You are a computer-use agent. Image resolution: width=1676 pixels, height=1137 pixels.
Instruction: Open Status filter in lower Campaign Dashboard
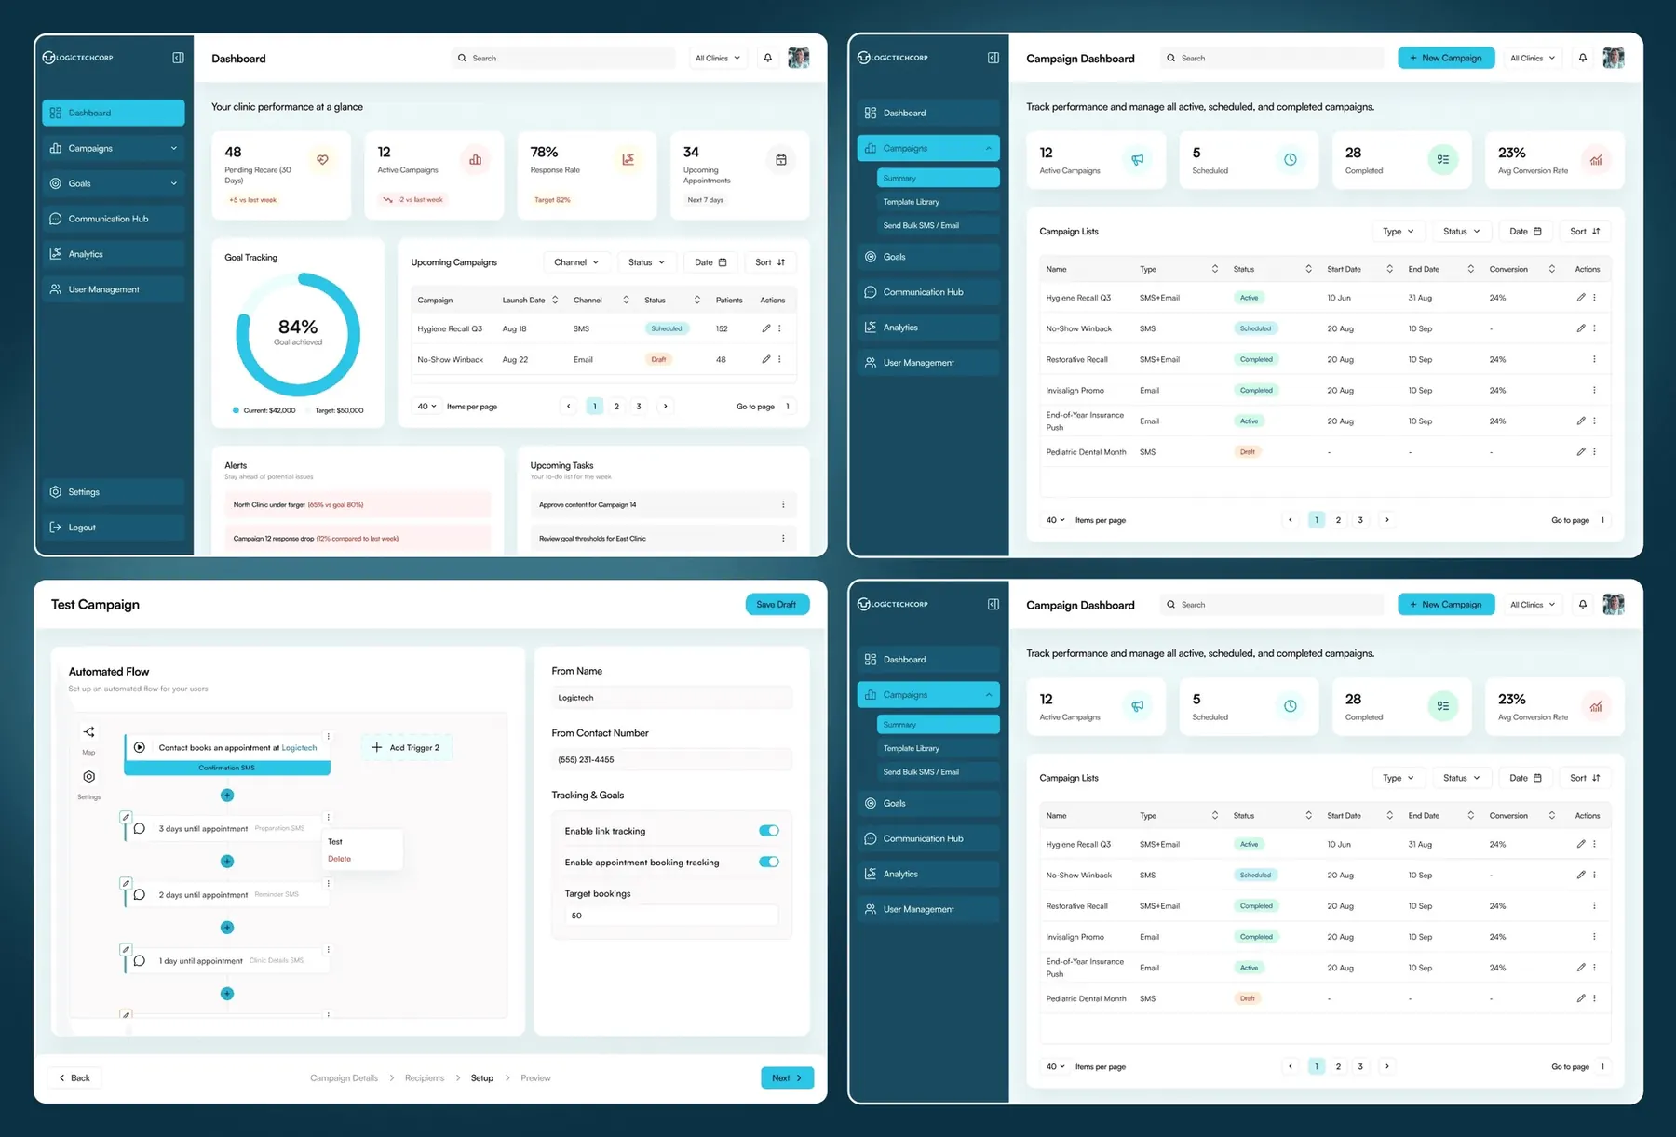(1462, 778)
